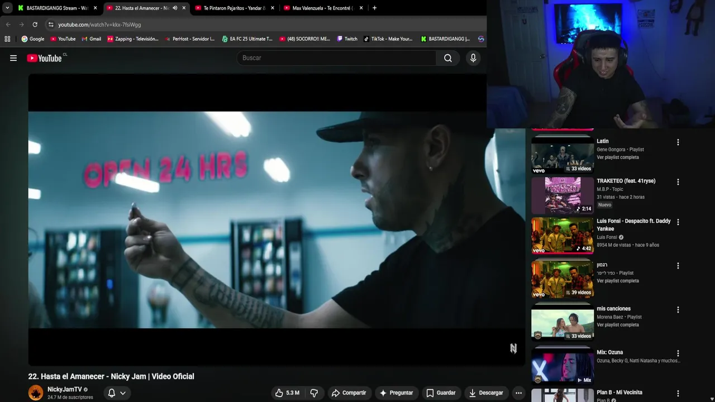The width and height of the screenshot is (715, 402).
Task: Open options menu for Mix: Ozuna
Action: pyautogui.click(x=678, y=353)
